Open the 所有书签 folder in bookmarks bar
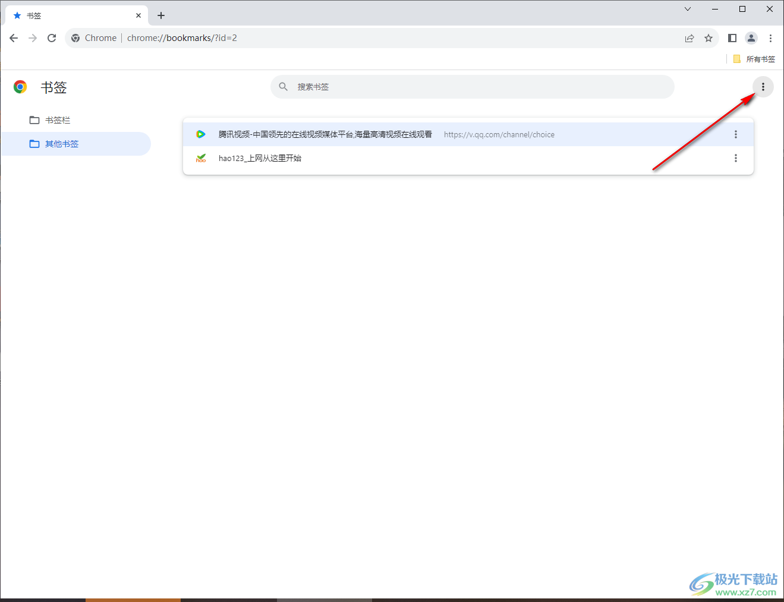784x602 pixels. click(754, 59)
